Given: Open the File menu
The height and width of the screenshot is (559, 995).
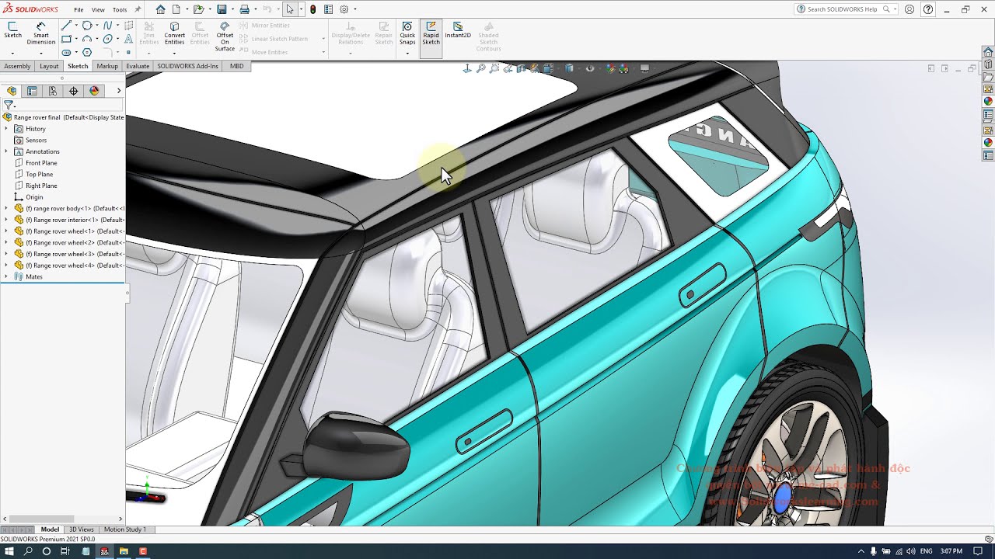Looking at the screenshot, I should coord(79,10).
